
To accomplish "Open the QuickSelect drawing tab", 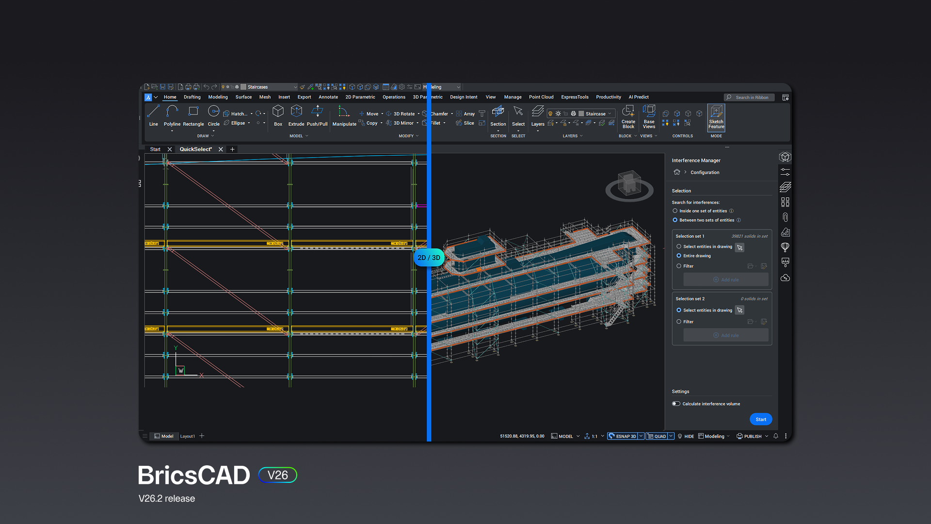I will point(195,149).
